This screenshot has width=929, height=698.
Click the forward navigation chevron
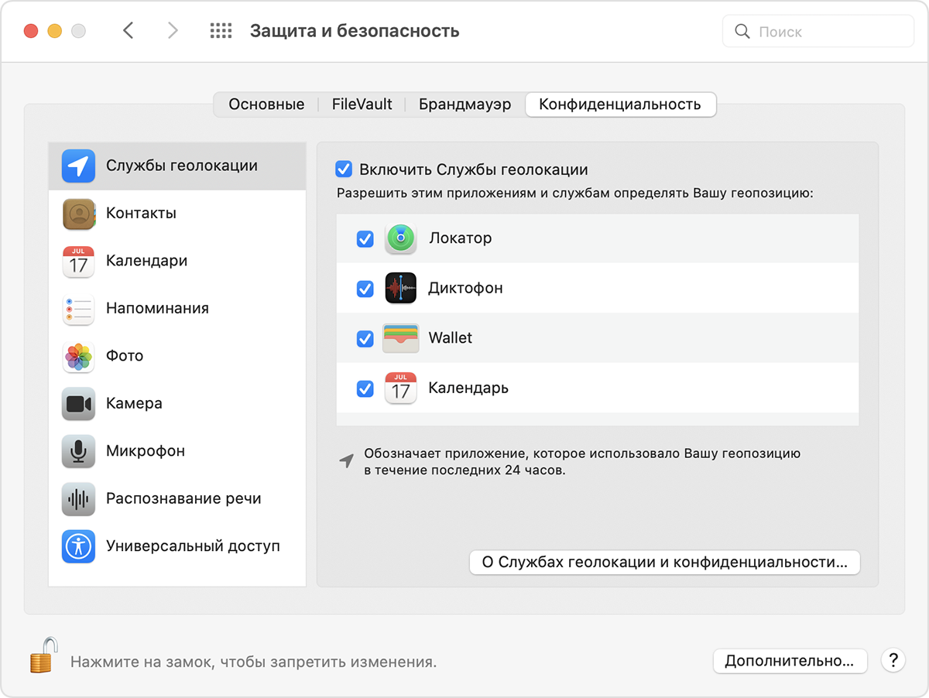pos(172,30)
